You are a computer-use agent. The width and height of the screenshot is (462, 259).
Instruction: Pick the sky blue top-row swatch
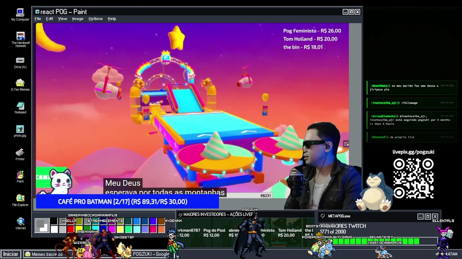click(136, 221)
